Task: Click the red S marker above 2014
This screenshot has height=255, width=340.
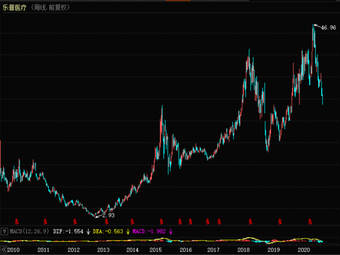Action: click(132, 222)
